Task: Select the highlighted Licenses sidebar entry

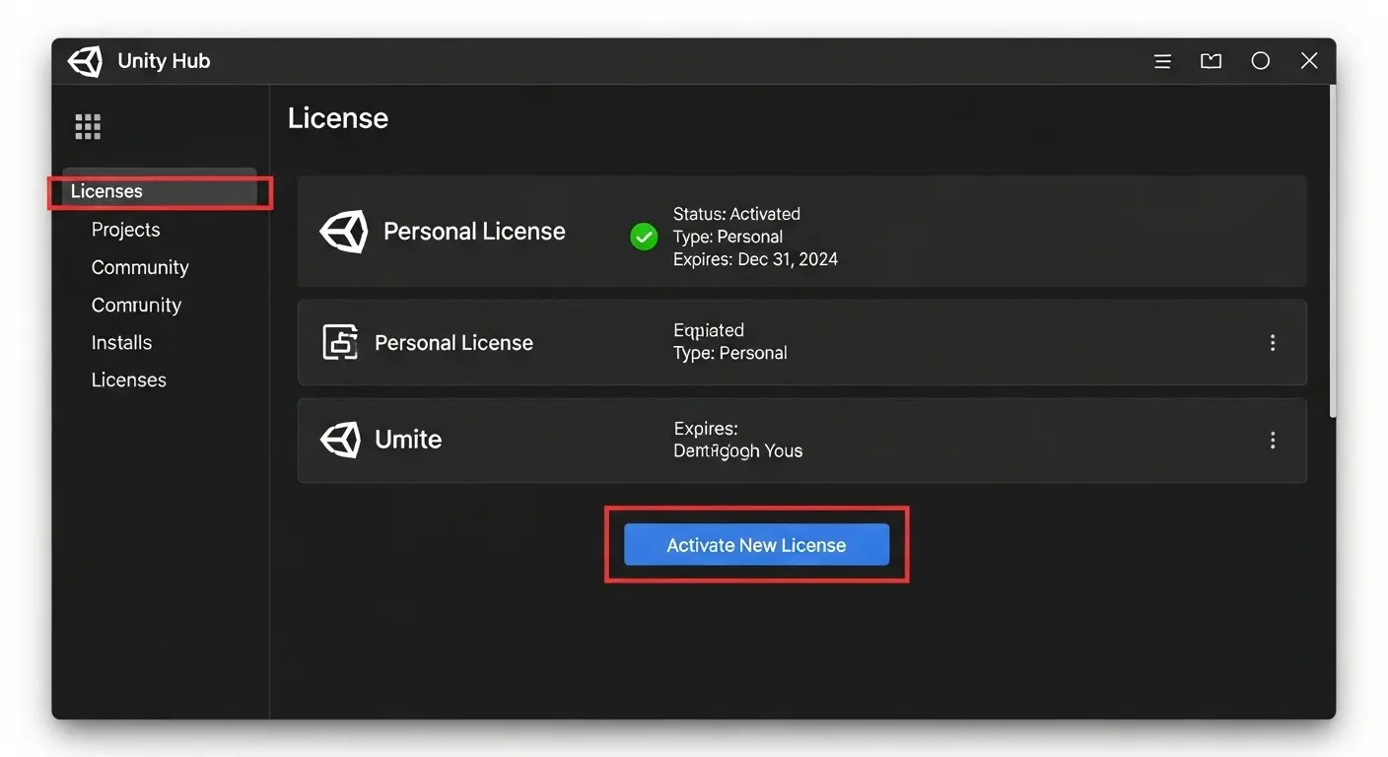Action: pyautogui.click(x=105, y=190)
